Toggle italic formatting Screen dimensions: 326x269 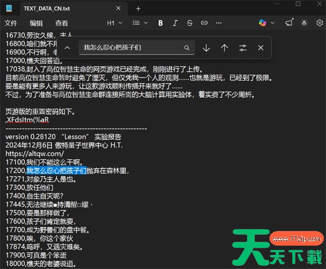pos(175,23)
